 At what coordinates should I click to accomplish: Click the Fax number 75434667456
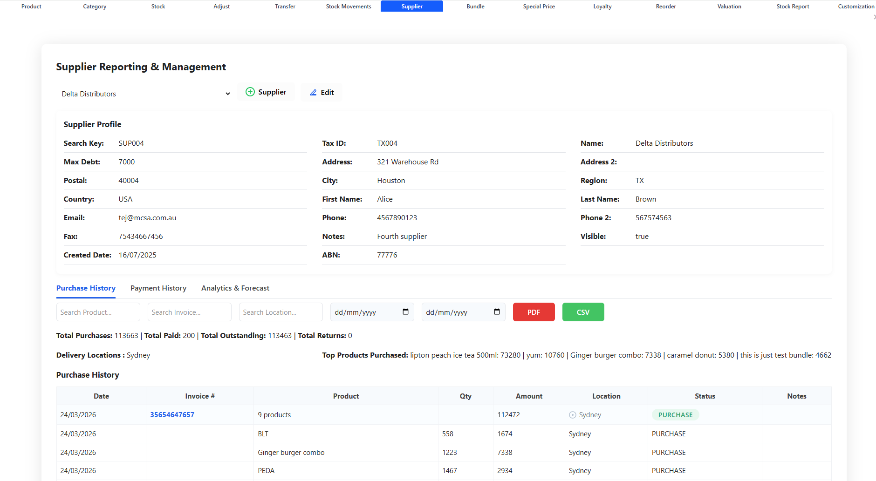coord(141,237)
